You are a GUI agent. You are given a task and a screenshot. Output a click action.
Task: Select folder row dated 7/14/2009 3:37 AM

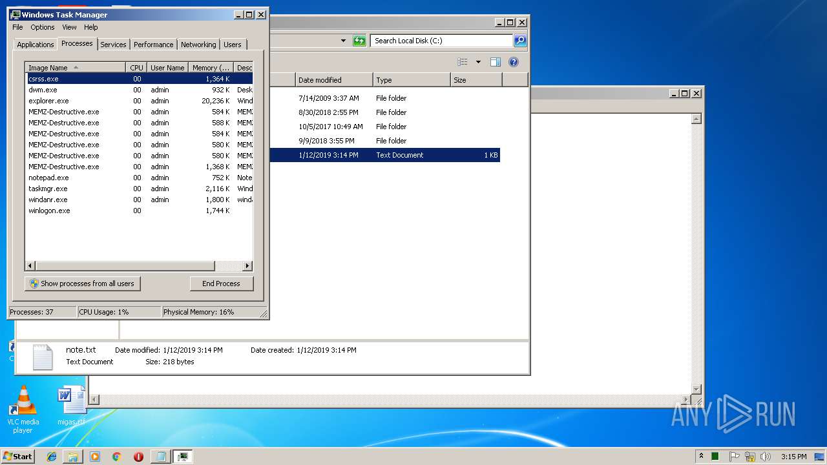[x=384, y=98]
